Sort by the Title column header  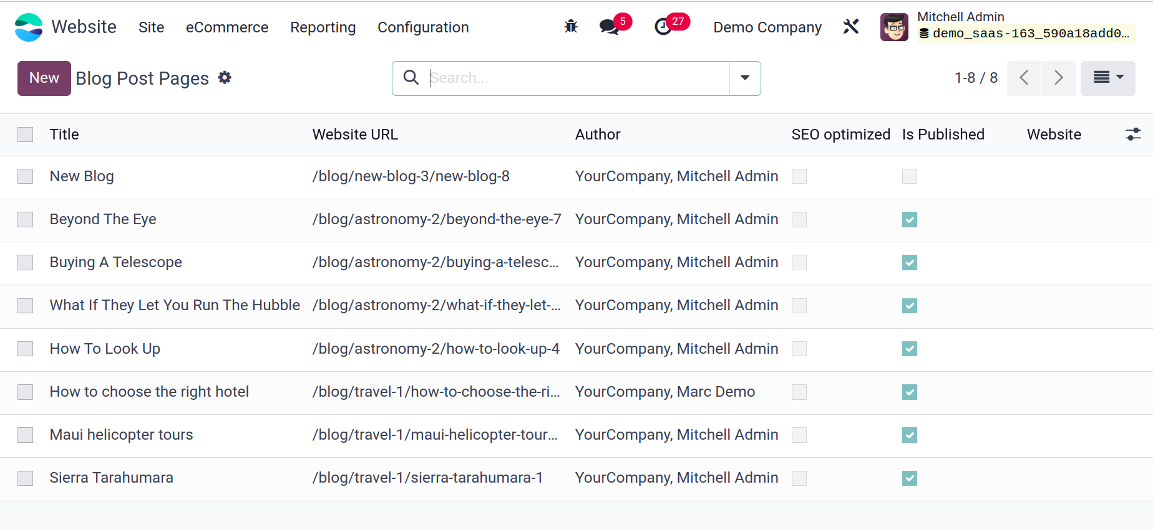(x=64, y=135)
